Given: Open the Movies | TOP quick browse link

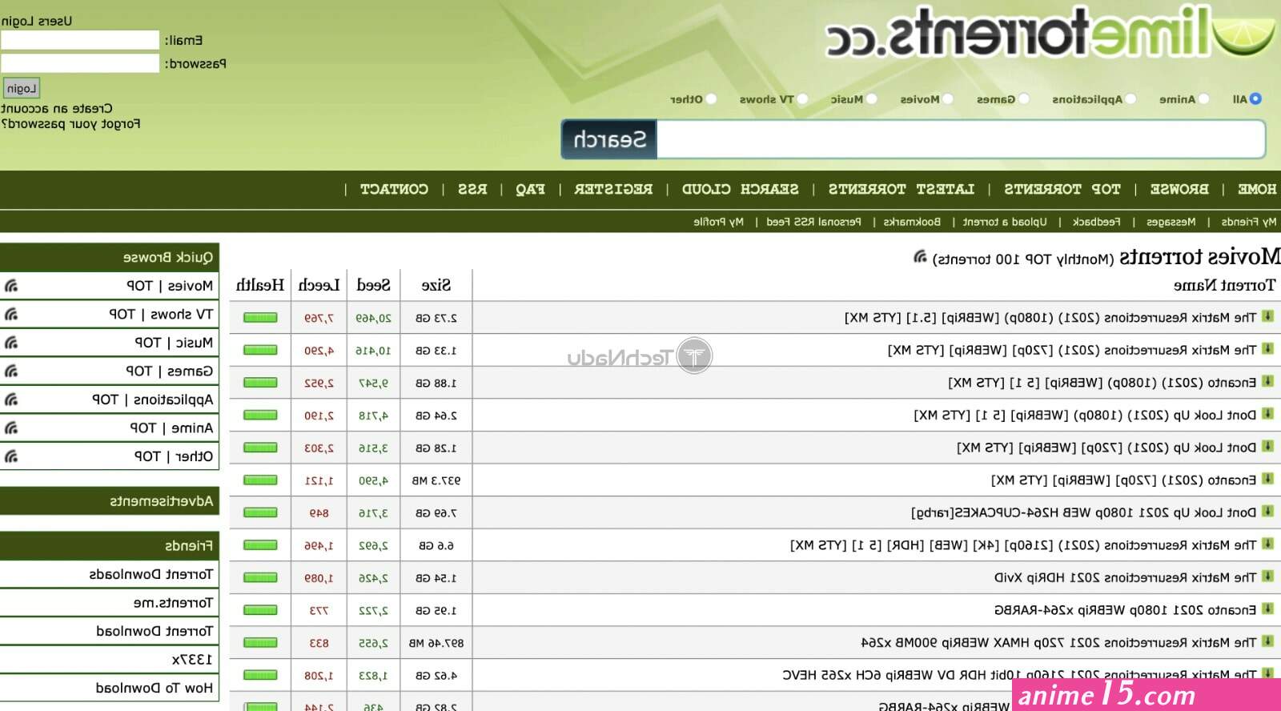Looking at the screenshot, I should tap(170, 286).
